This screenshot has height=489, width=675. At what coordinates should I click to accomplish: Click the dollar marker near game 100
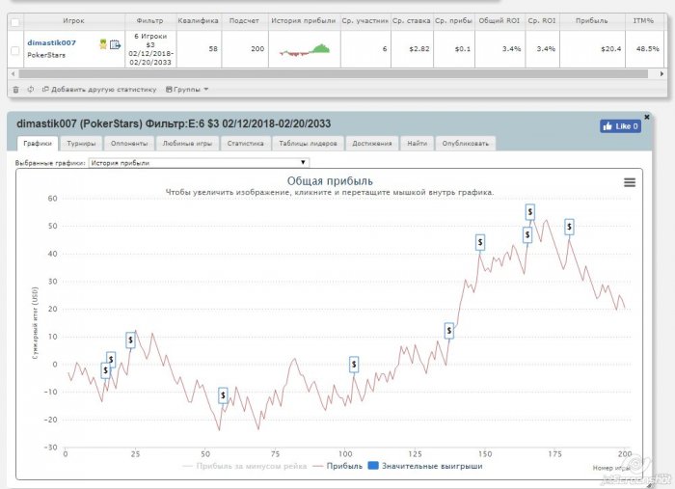click(x=354, y=364)
